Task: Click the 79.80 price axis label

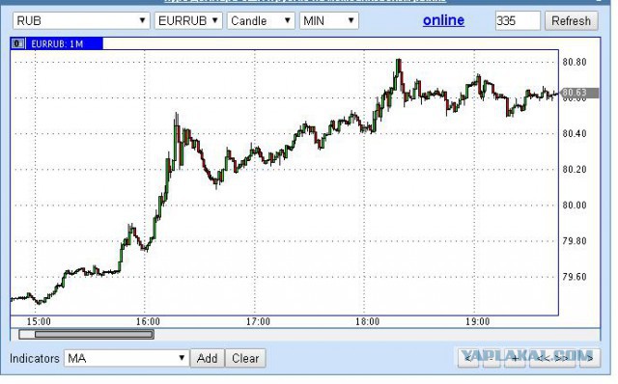Action: coord(575,240)
